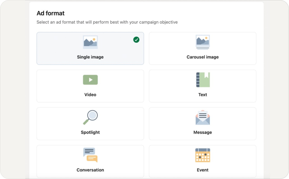Screen dimensions: 289x179
Task: Click the Message envelope icon
Action: click(203, 118)
